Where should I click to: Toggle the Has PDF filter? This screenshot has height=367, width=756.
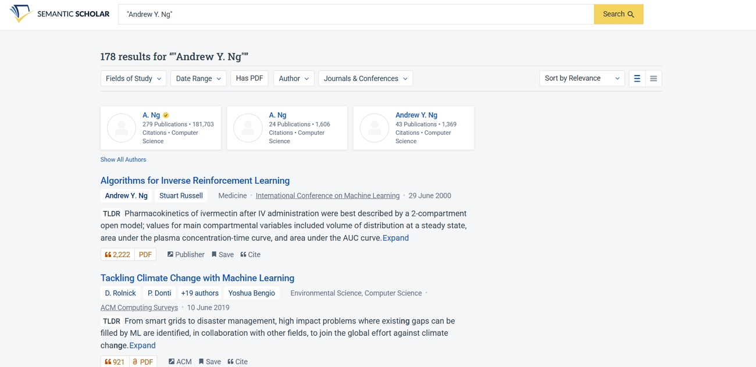click(249, 78)
